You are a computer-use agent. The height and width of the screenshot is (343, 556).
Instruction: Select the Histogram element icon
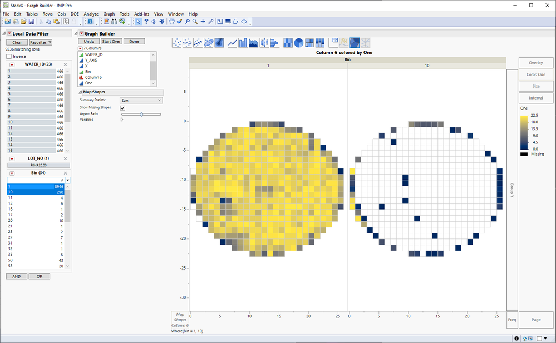[275, 43]
